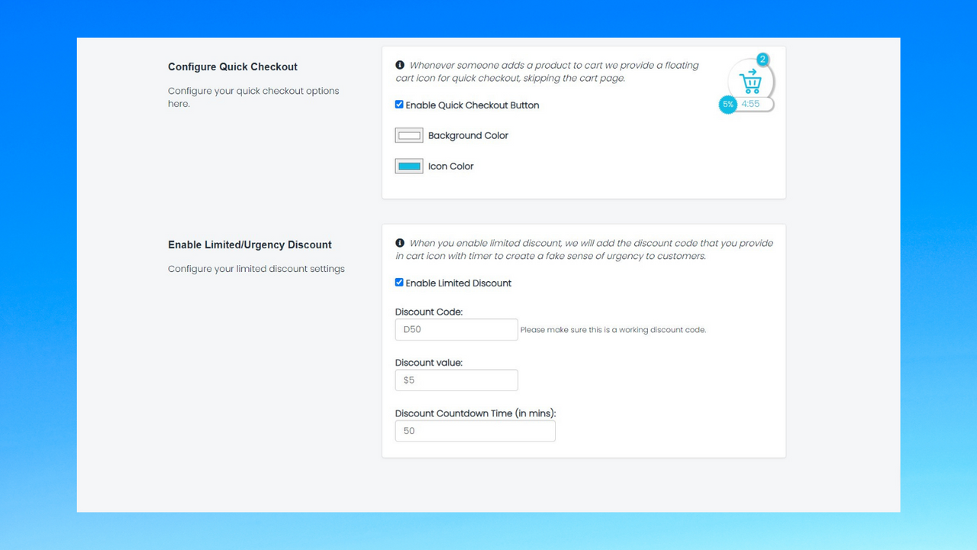This screenshot has width=977, height=550.
Task: Click the 'Discount Code:' field label
Action: click(x=429, y=312)
